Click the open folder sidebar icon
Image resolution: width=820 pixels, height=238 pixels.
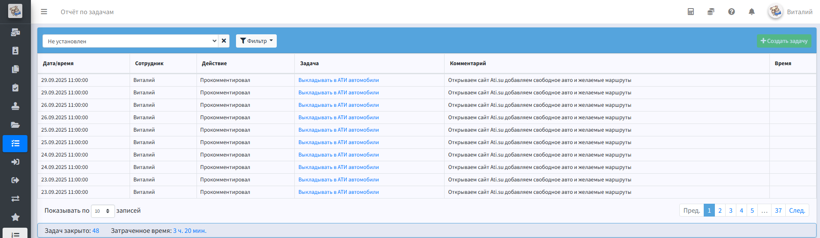click(x=15, y=125)
